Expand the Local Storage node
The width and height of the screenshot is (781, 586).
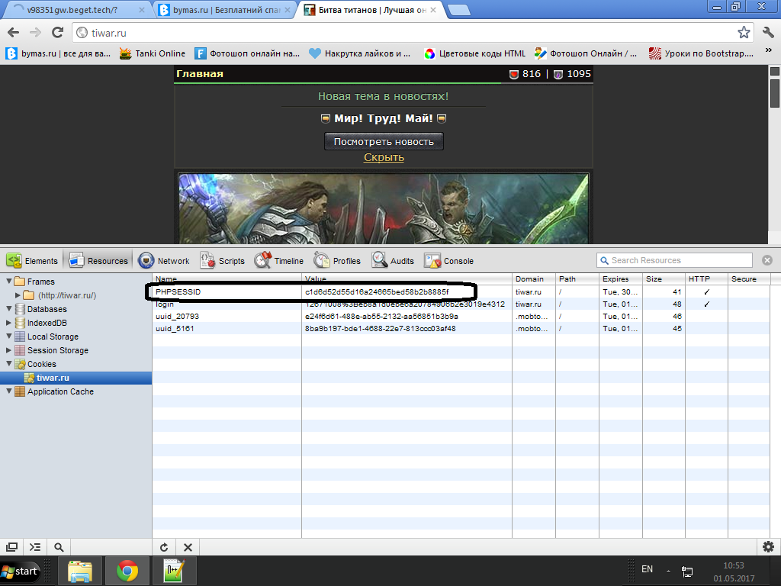(8, 336)
